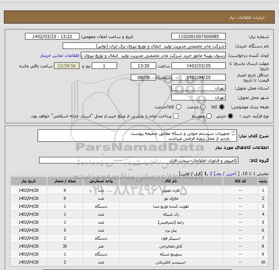Image resolution: width=279 pixels, height=270 pixels.
Task: Click the remaining time field 23:59:56
Action: tap(67, 66)
